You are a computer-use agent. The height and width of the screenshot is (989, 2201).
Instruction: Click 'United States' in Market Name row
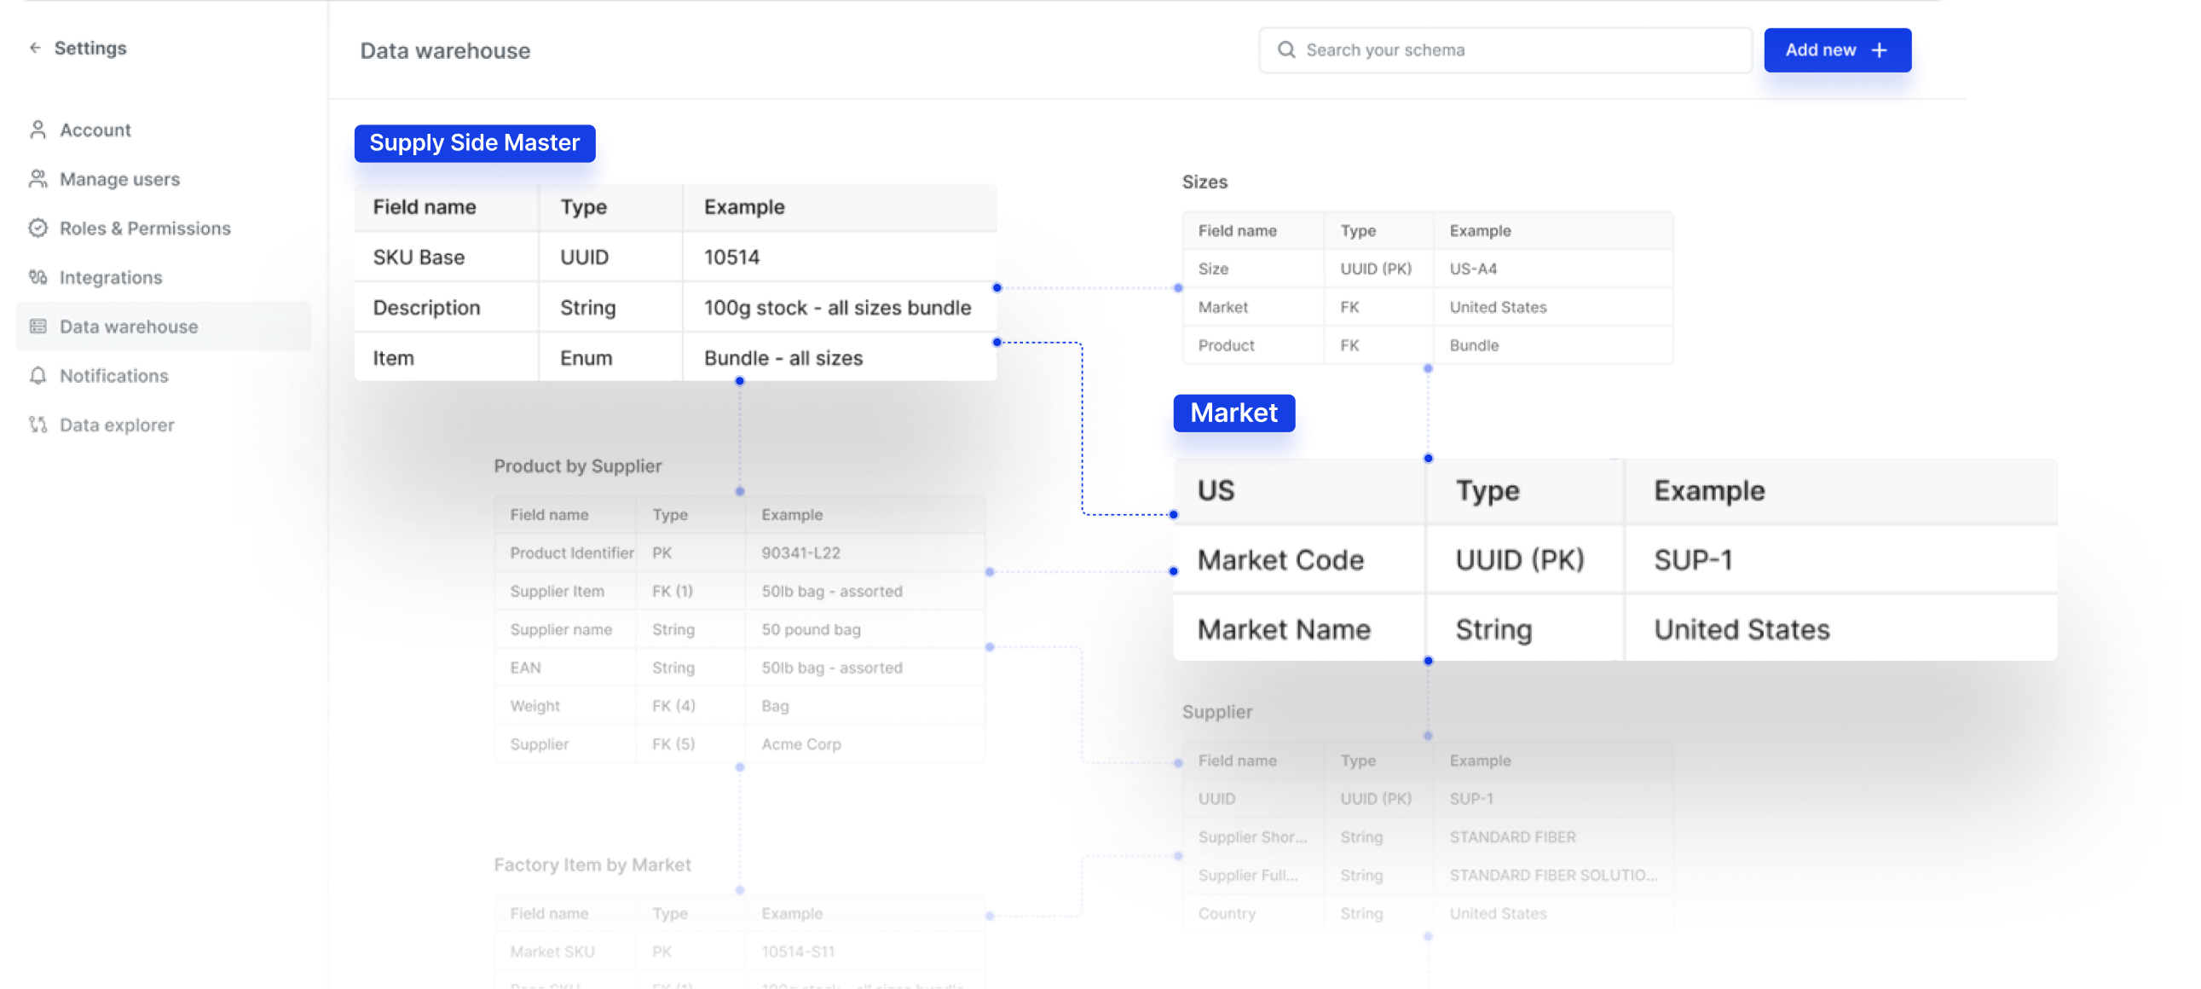pos(1742,630)
